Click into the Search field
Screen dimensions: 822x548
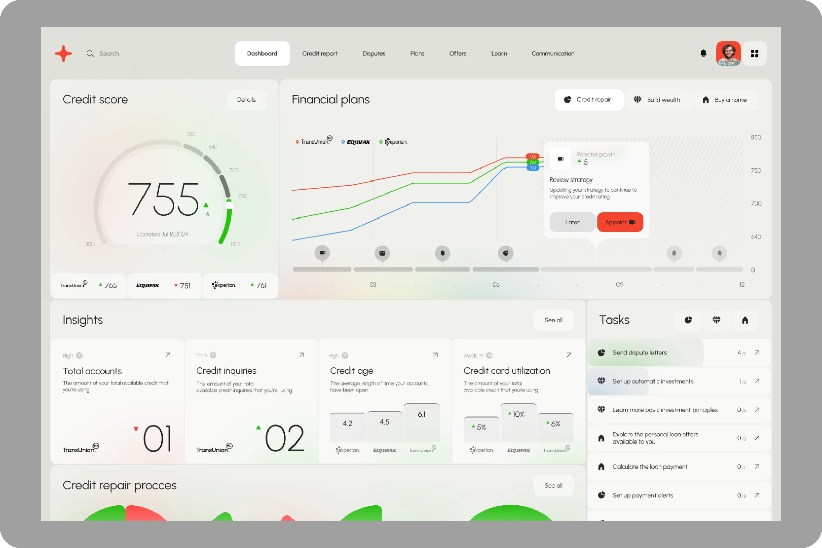click(x=109, y=53)
